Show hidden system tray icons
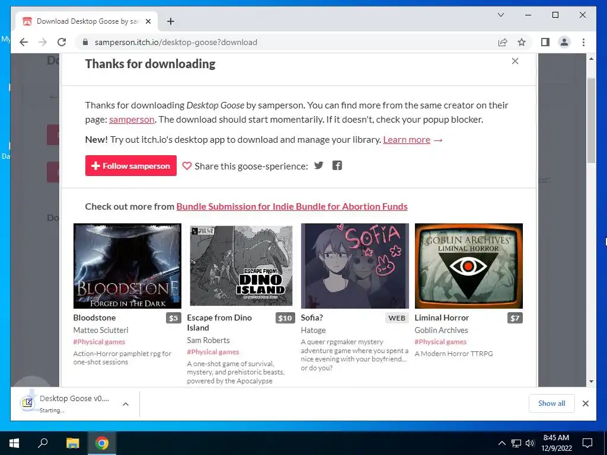The width and height of the screenshot is (607, 455). [x=501, y=443]
